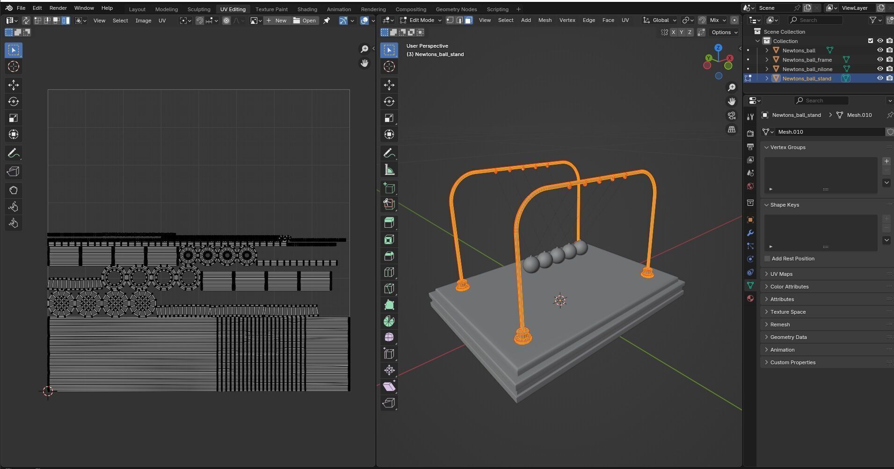The height and width of the screenshot is (469, 894).
Task: Open the File menu
Action: pyautogui.click(x=21, y=8)
